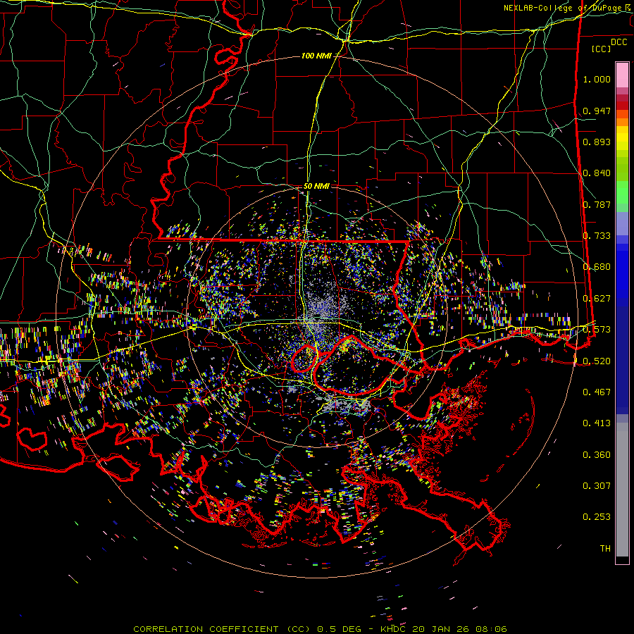This screenshot has width=634, height=634.
Task: Choose the green swatch near 0.787
Action: 622,197
